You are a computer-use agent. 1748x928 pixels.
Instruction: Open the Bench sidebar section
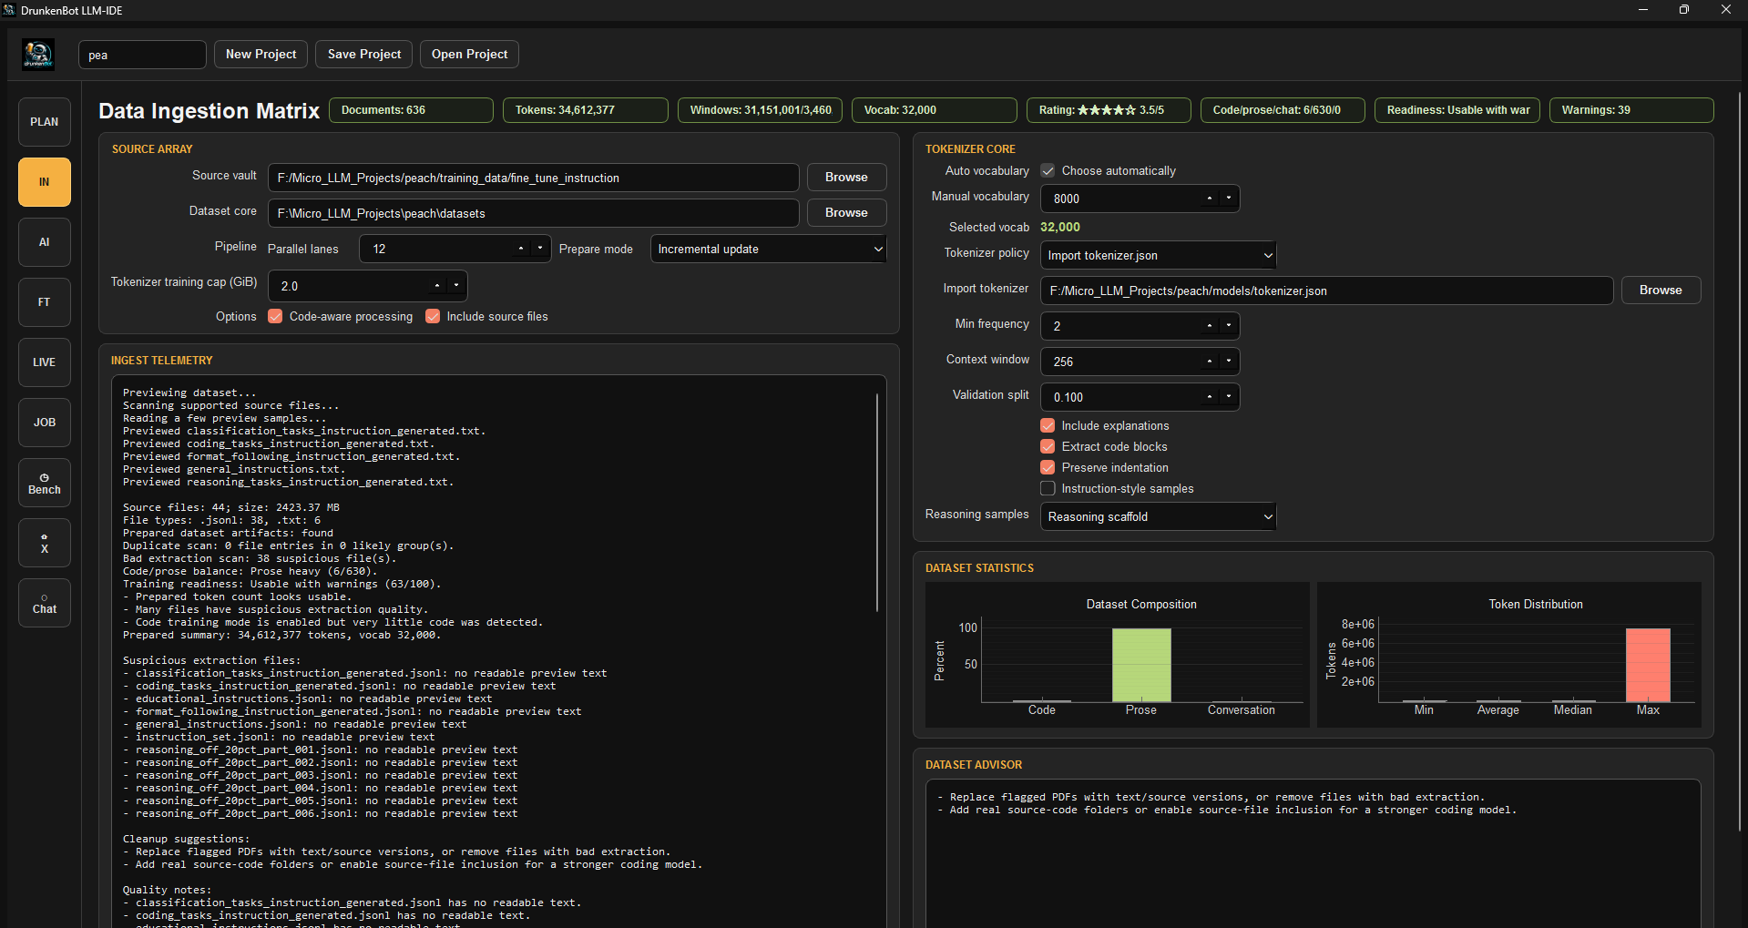click(x=45, y=483)
